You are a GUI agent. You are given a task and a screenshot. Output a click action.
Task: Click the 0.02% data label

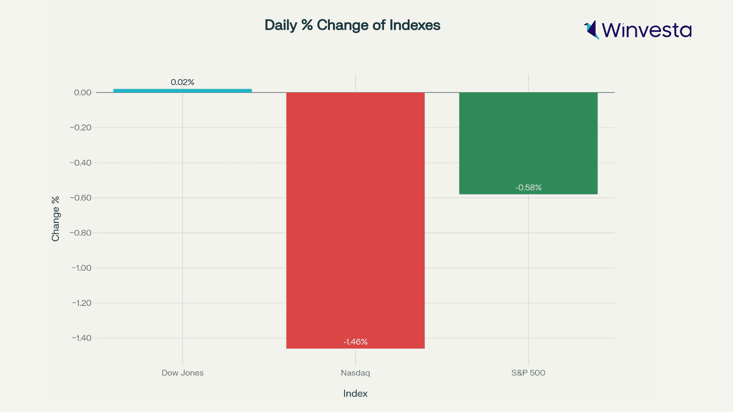point(182,82)
